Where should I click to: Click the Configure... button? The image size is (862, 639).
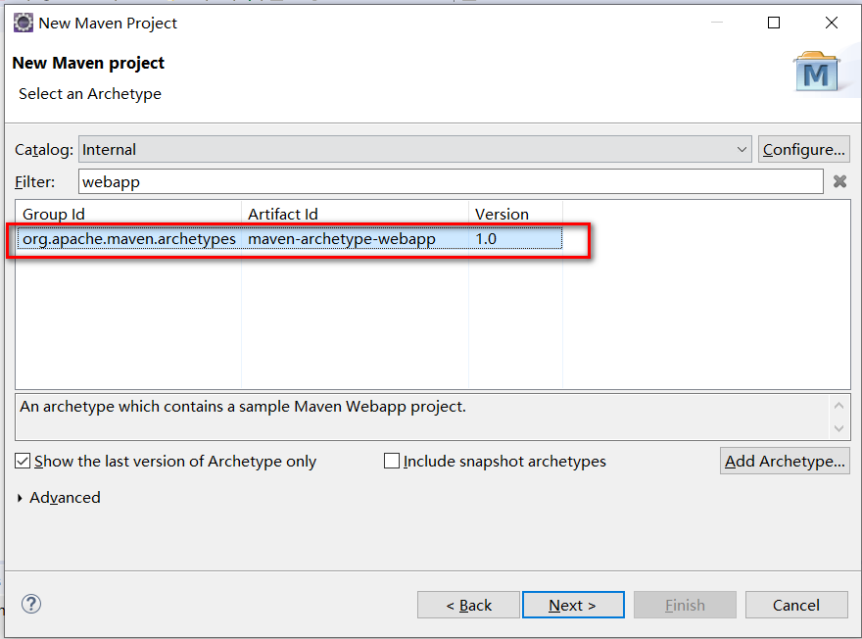[804, 149]
